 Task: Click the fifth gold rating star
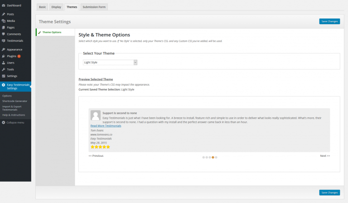pos(108,147)
